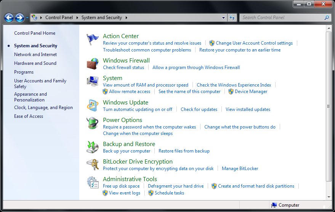Image resolution: width=335 pixels, height=212 pixels.
Task: Click the refresh button beside the address bar
Action: click(232, 18)
